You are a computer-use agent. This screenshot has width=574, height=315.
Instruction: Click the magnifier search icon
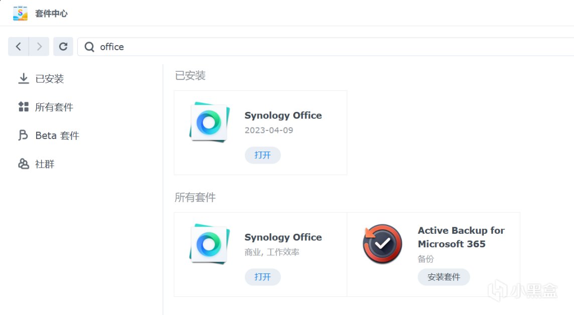pos(89,47)
